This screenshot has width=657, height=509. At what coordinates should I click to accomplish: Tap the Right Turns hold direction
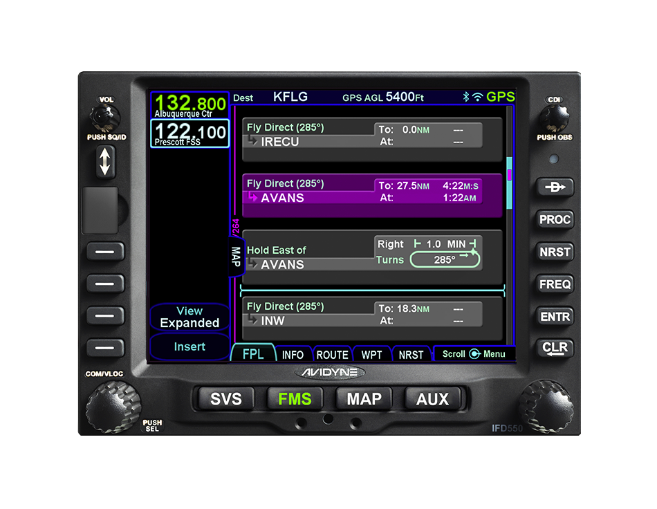click(390, 252)
